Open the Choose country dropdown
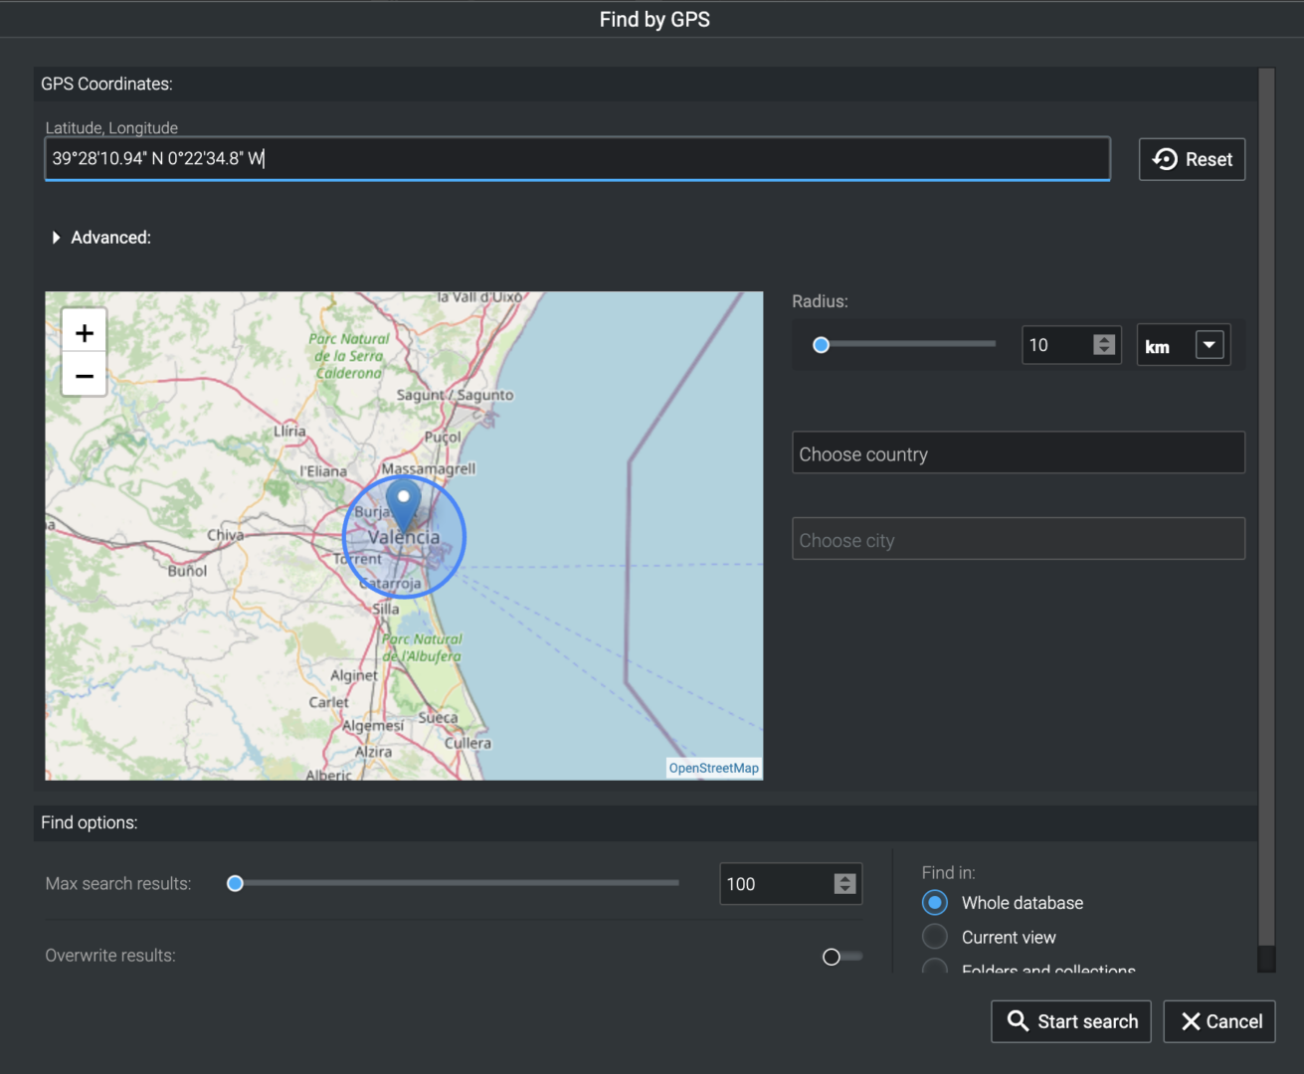This screenshot has width=1304, height=1074. click(x=1018, y=452)
